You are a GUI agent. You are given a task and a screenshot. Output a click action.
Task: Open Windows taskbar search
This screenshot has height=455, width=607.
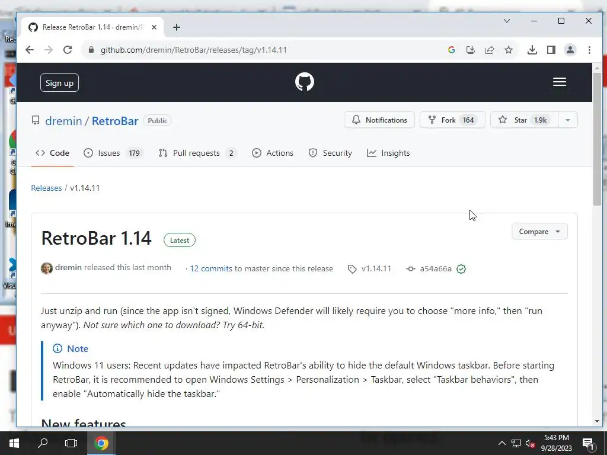point(43,443)
